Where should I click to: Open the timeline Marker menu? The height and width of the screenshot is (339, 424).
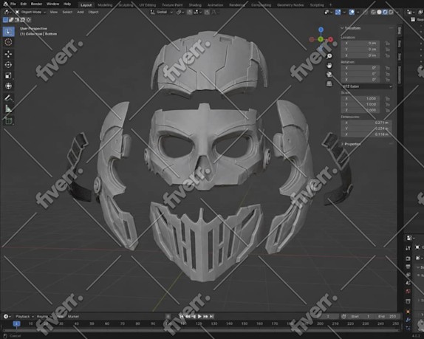click(x=73, y=316)
